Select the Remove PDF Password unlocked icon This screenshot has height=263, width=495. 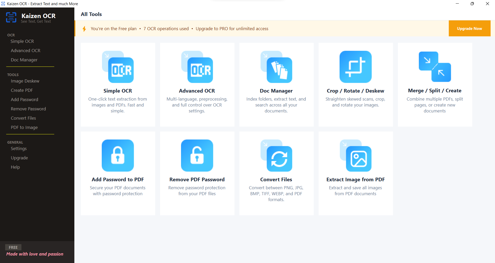[x=197, y=155]
